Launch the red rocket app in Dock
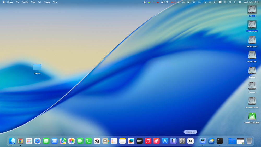Screen dimensions: 261x147 pyautogui.click(x=156, y=141)
